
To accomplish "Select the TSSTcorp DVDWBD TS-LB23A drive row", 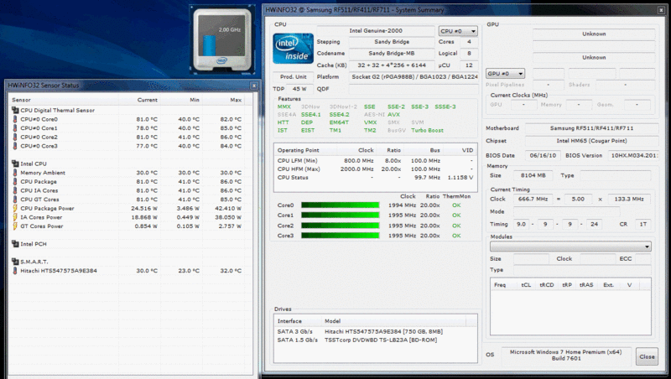I will pyautogui.click(x=375, y=340).
